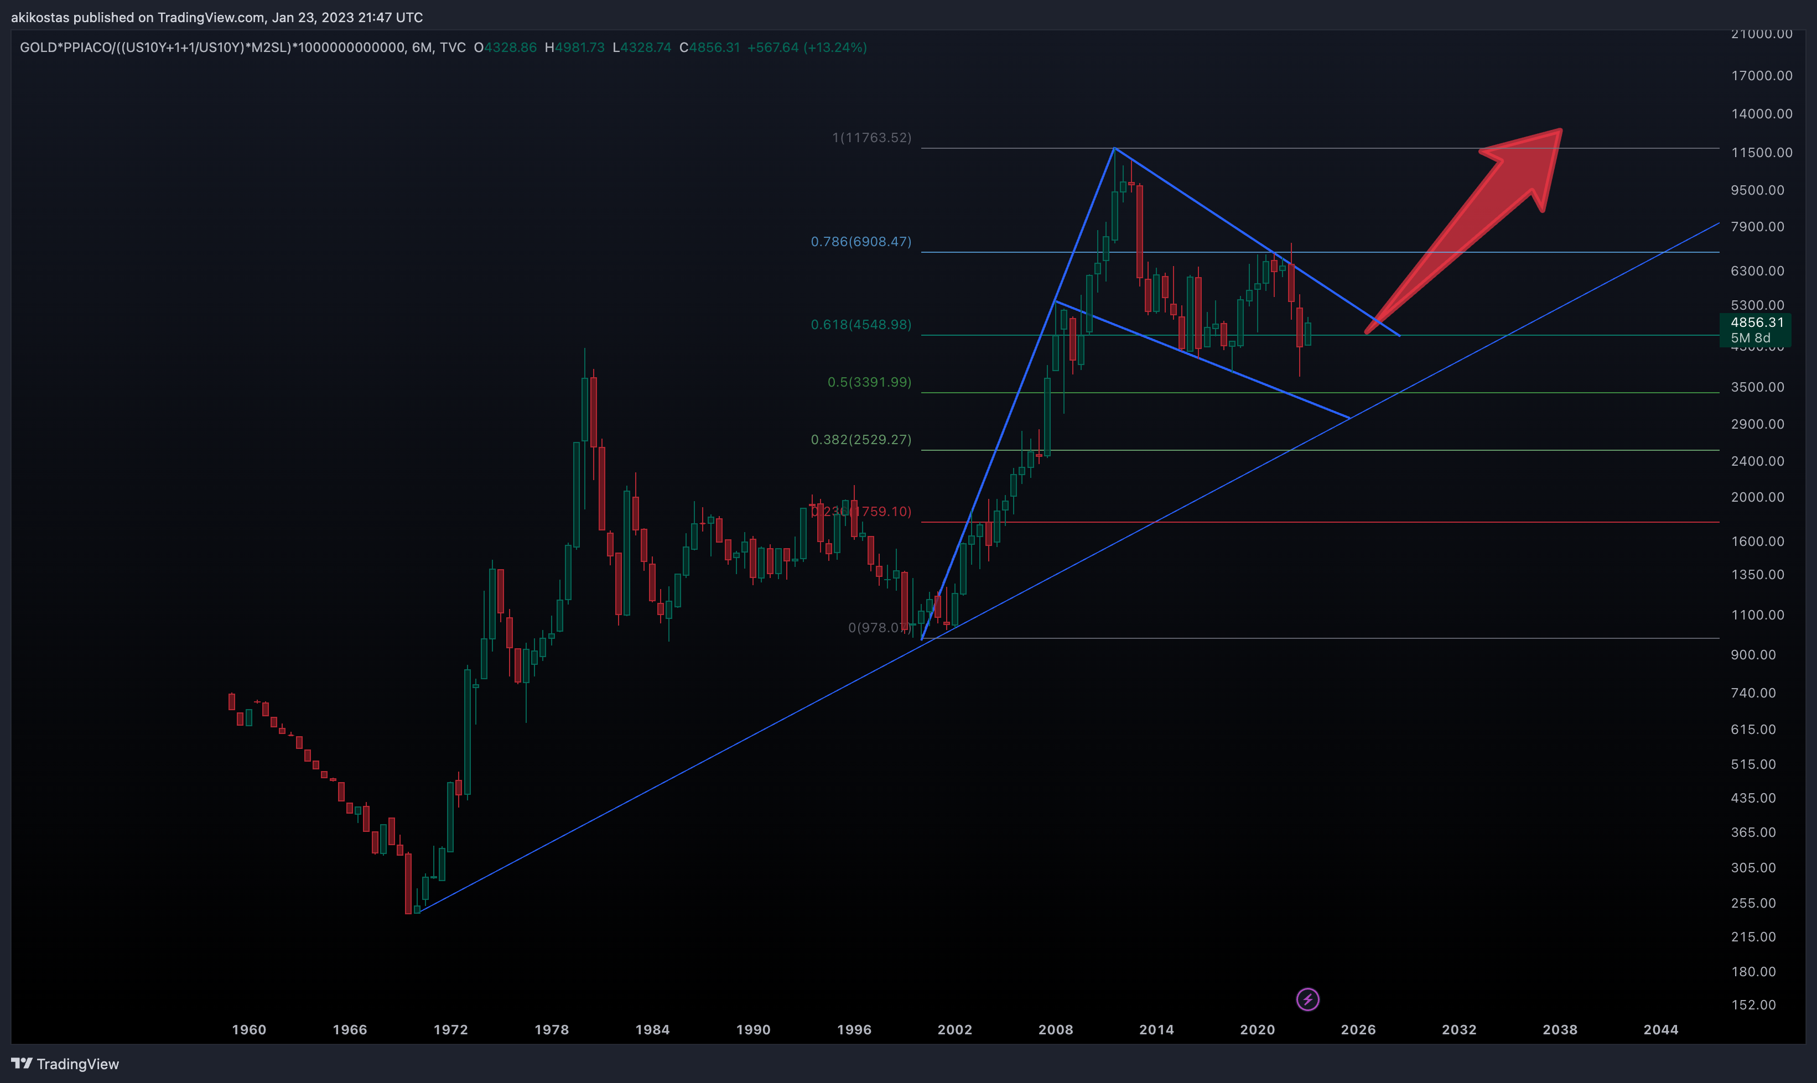Click the change value +567.64 (+13.24%)

[807, 48]
